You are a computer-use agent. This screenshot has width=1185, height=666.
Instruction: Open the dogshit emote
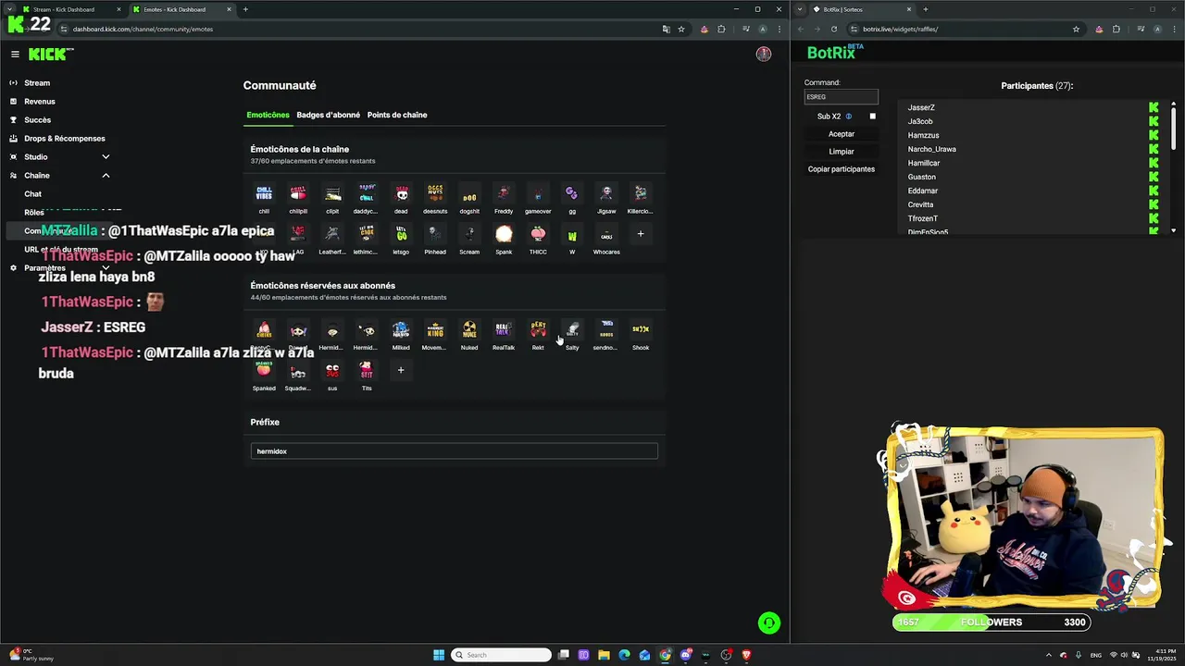pos(469,193)
